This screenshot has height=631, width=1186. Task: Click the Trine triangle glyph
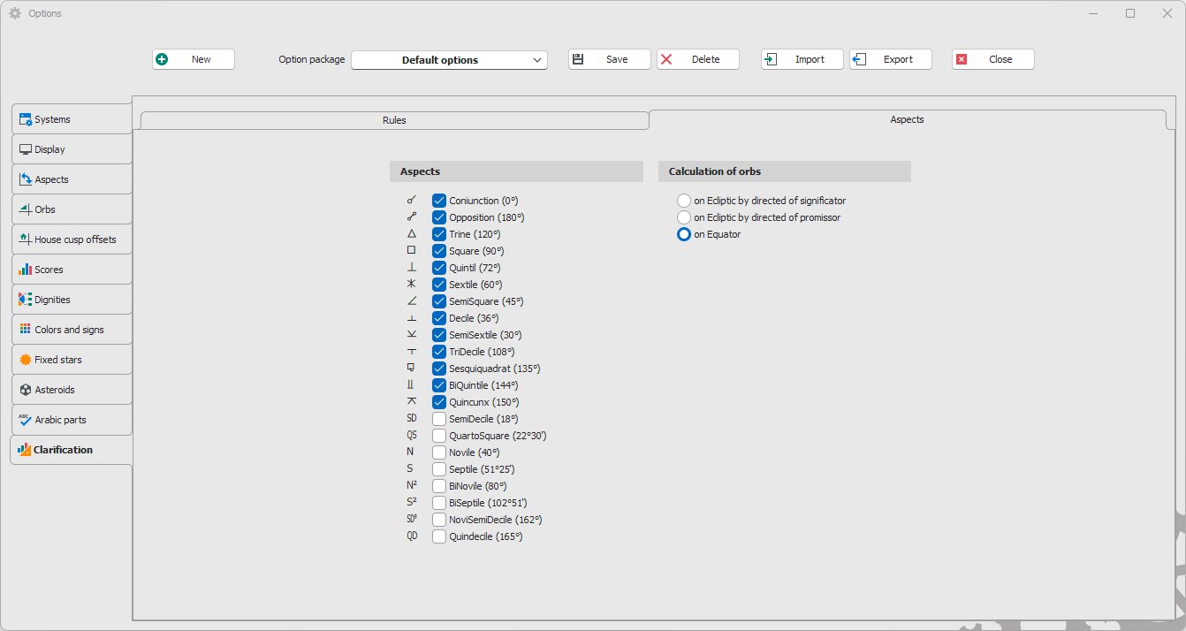coord(411,234)
